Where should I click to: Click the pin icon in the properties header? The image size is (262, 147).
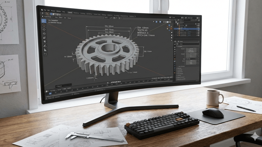(x=199, y=41)
